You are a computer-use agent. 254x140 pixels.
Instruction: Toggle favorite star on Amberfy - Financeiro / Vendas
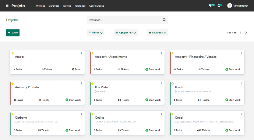173,53
